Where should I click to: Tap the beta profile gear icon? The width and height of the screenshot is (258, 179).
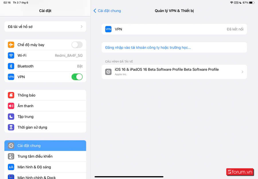pyautogui.click(x=108, y=72)
